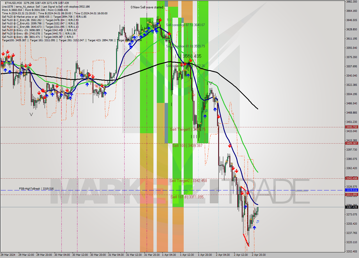
Task: Click the 3682.350 price axis value
Action: pyautogui.click(x=352, y=2)
